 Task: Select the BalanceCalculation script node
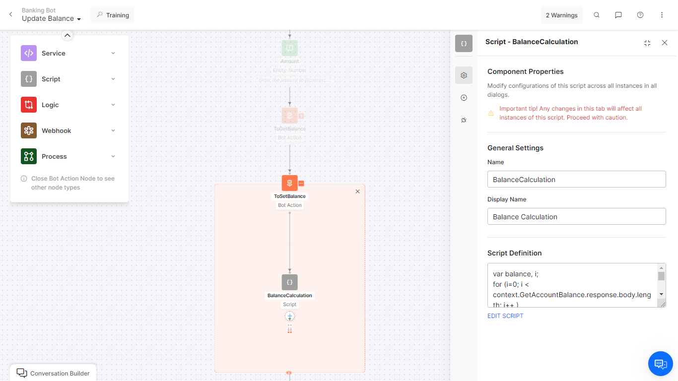[289, 282]
